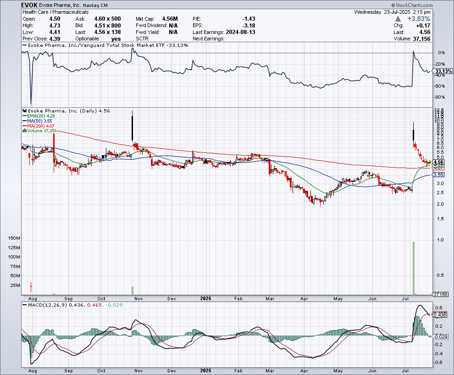Click the Vanguard Total Stock Market ETF ratio legend
The width and height of the screenshot is (454, 375).
(105, 45)
